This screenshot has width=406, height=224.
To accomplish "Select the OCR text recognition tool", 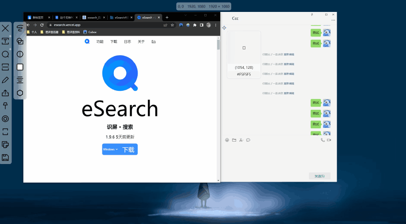I will coord(5,41).
